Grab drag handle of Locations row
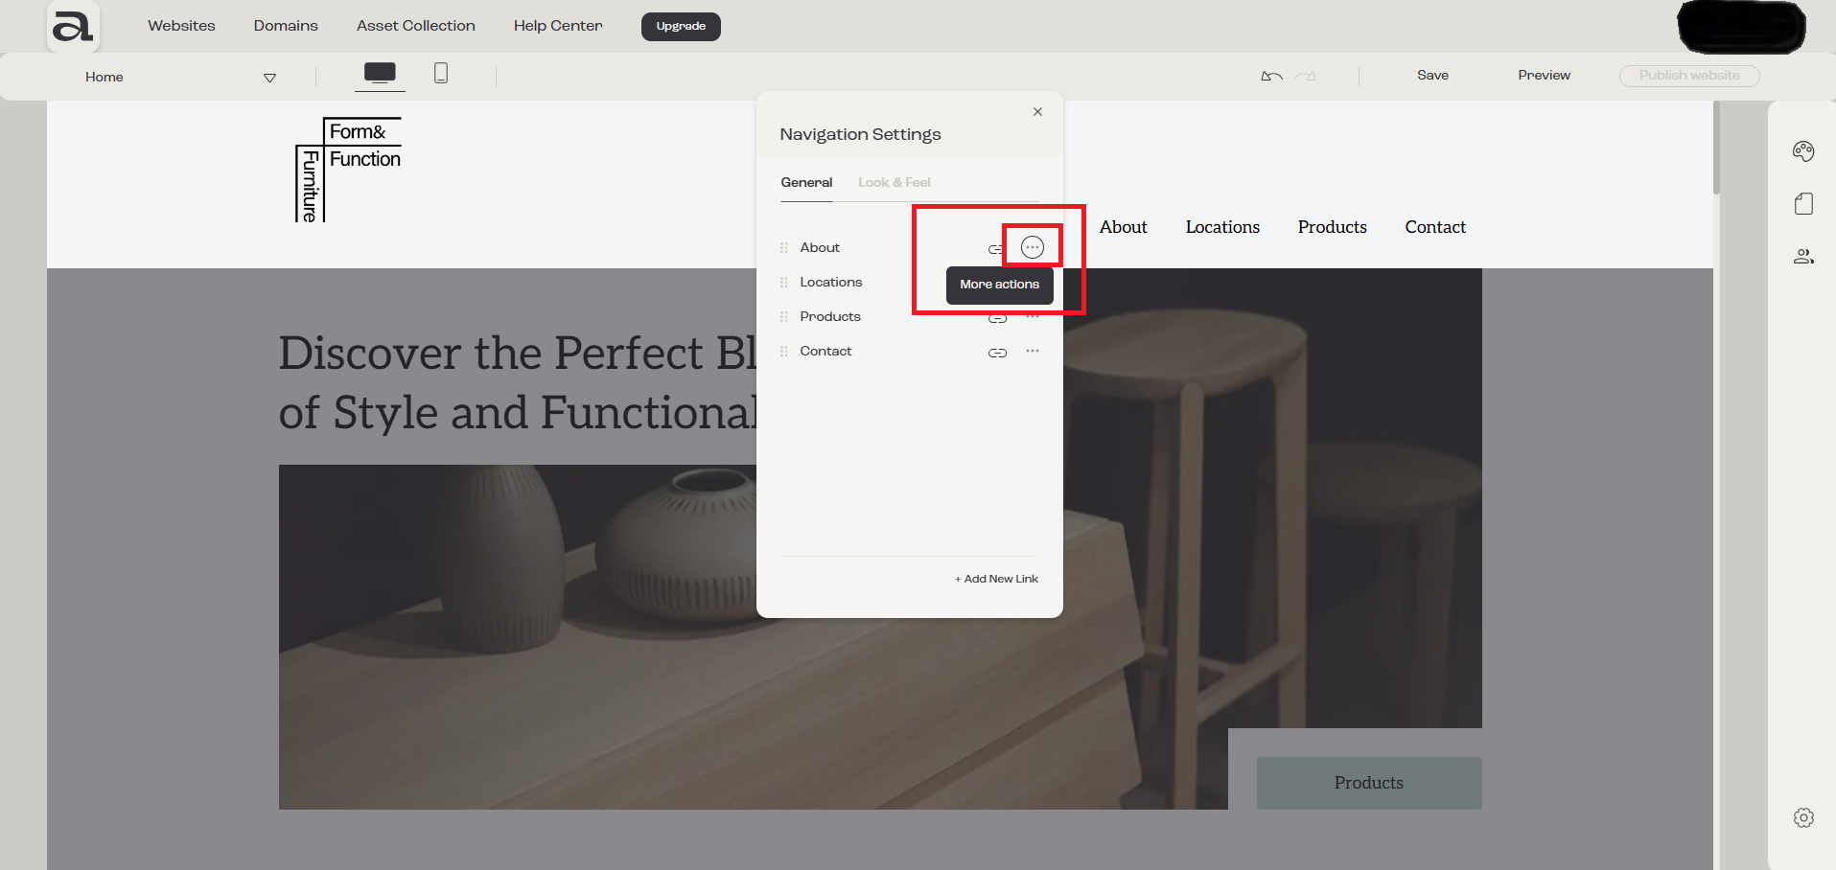The height and width of the screenshot is (870, 1836). [784, 282]
